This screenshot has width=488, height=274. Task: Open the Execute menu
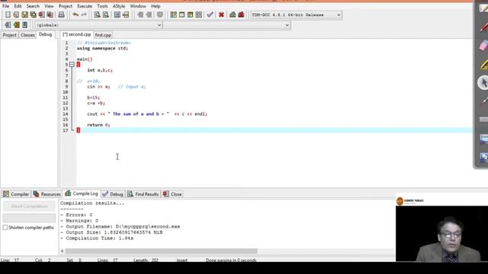85,6
